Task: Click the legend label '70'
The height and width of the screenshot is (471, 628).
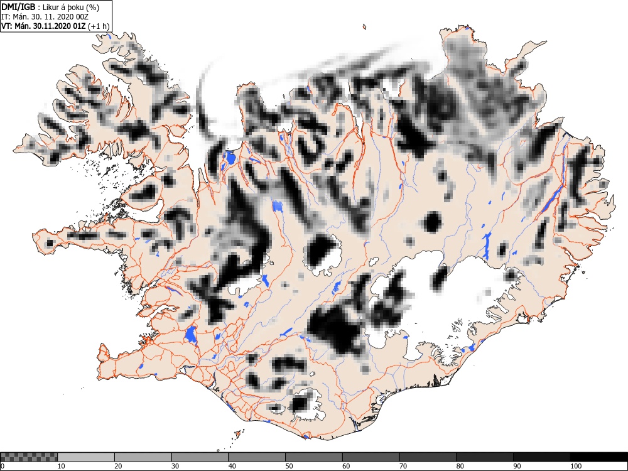Action: 403,466
